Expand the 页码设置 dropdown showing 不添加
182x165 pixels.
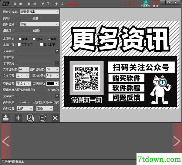(x=24, y=84)
